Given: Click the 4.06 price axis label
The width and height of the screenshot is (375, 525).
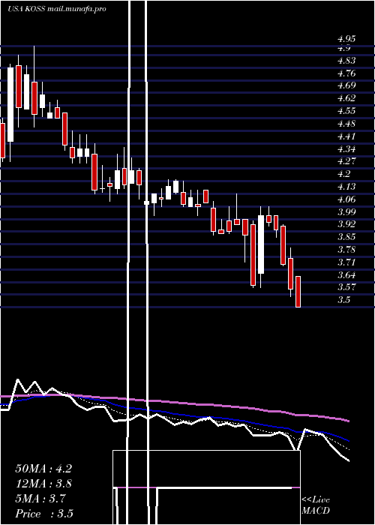Looking at the screenshot, I should 346,199.
